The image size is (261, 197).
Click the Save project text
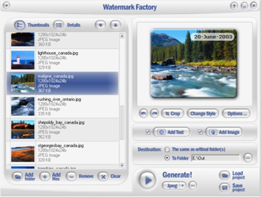pyautogui.click(x=239, y=188)
